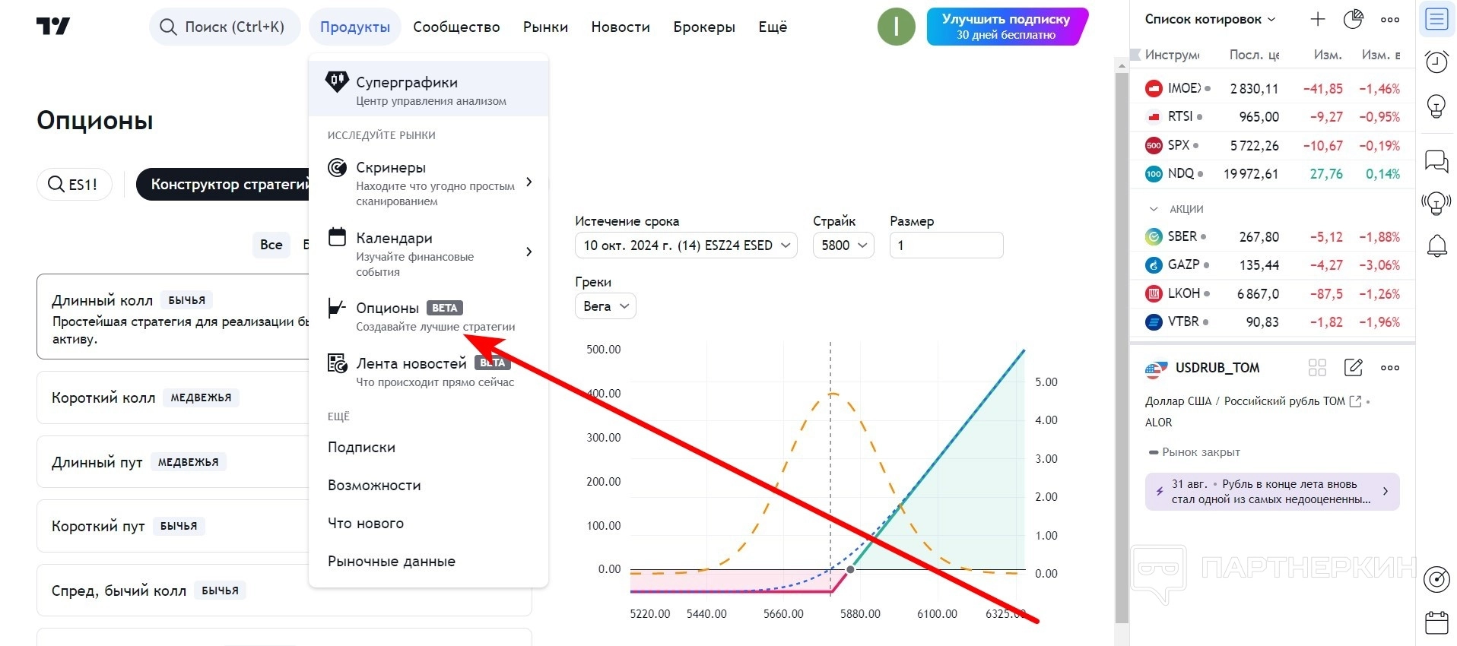Open the user profile avatar menu
This screenshot has width=1457, height=646.
pyautogui.click(x=896, y=27)
